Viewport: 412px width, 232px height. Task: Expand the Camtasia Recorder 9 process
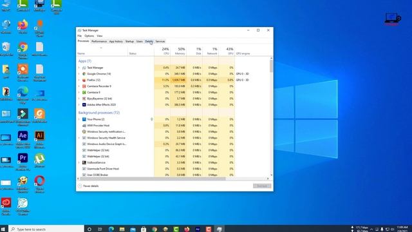coord(79,86)
